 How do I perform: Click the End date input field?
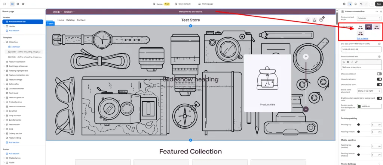[361, 49]
